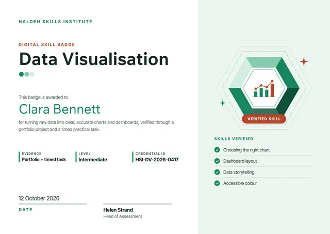
Task: Click the check icon for Accessible colour
Action: pos(217,183)
